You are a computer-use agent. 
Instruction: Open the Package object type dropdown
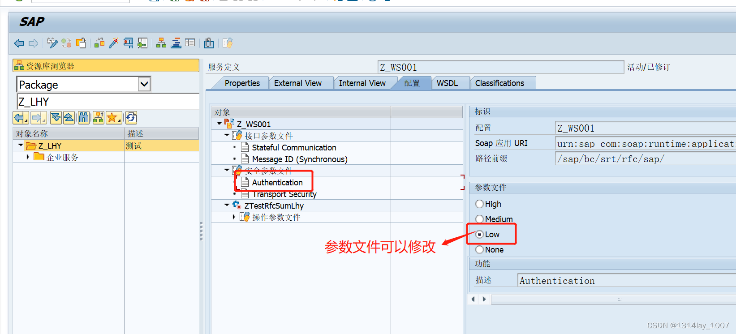point(144,84)
